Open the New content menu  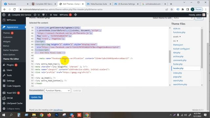click(x=53, y=15)
